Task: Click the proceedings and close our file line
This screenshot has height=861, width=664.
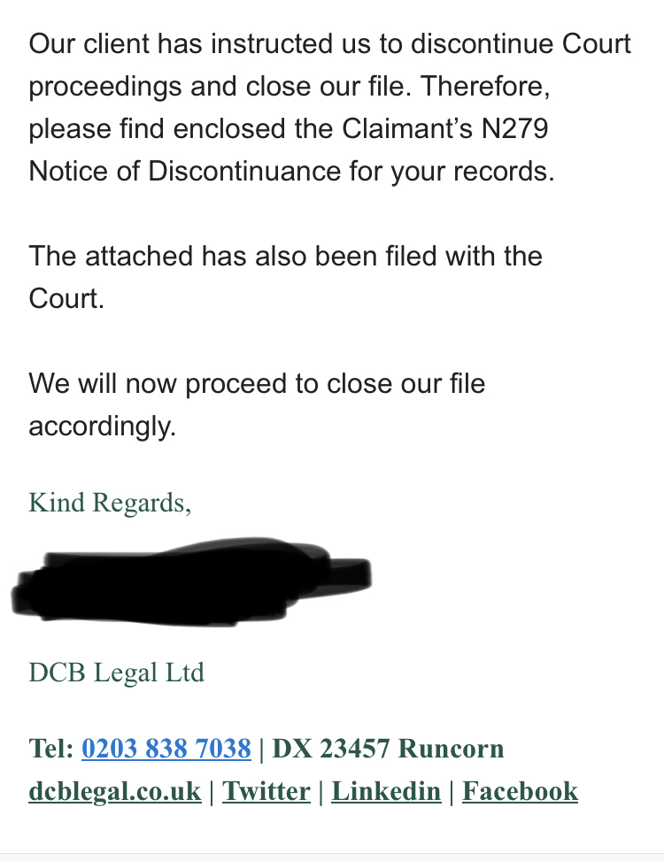Action: click(289, 87)
